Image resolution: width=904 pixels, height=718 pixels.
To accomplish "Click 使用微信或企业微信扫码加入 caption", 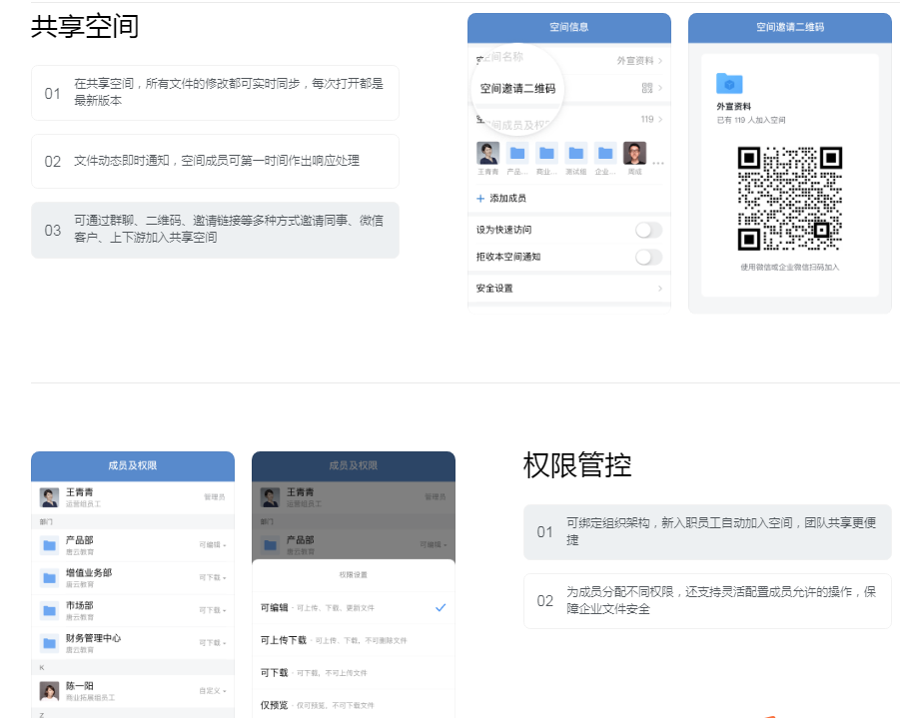I will (790, 268).
